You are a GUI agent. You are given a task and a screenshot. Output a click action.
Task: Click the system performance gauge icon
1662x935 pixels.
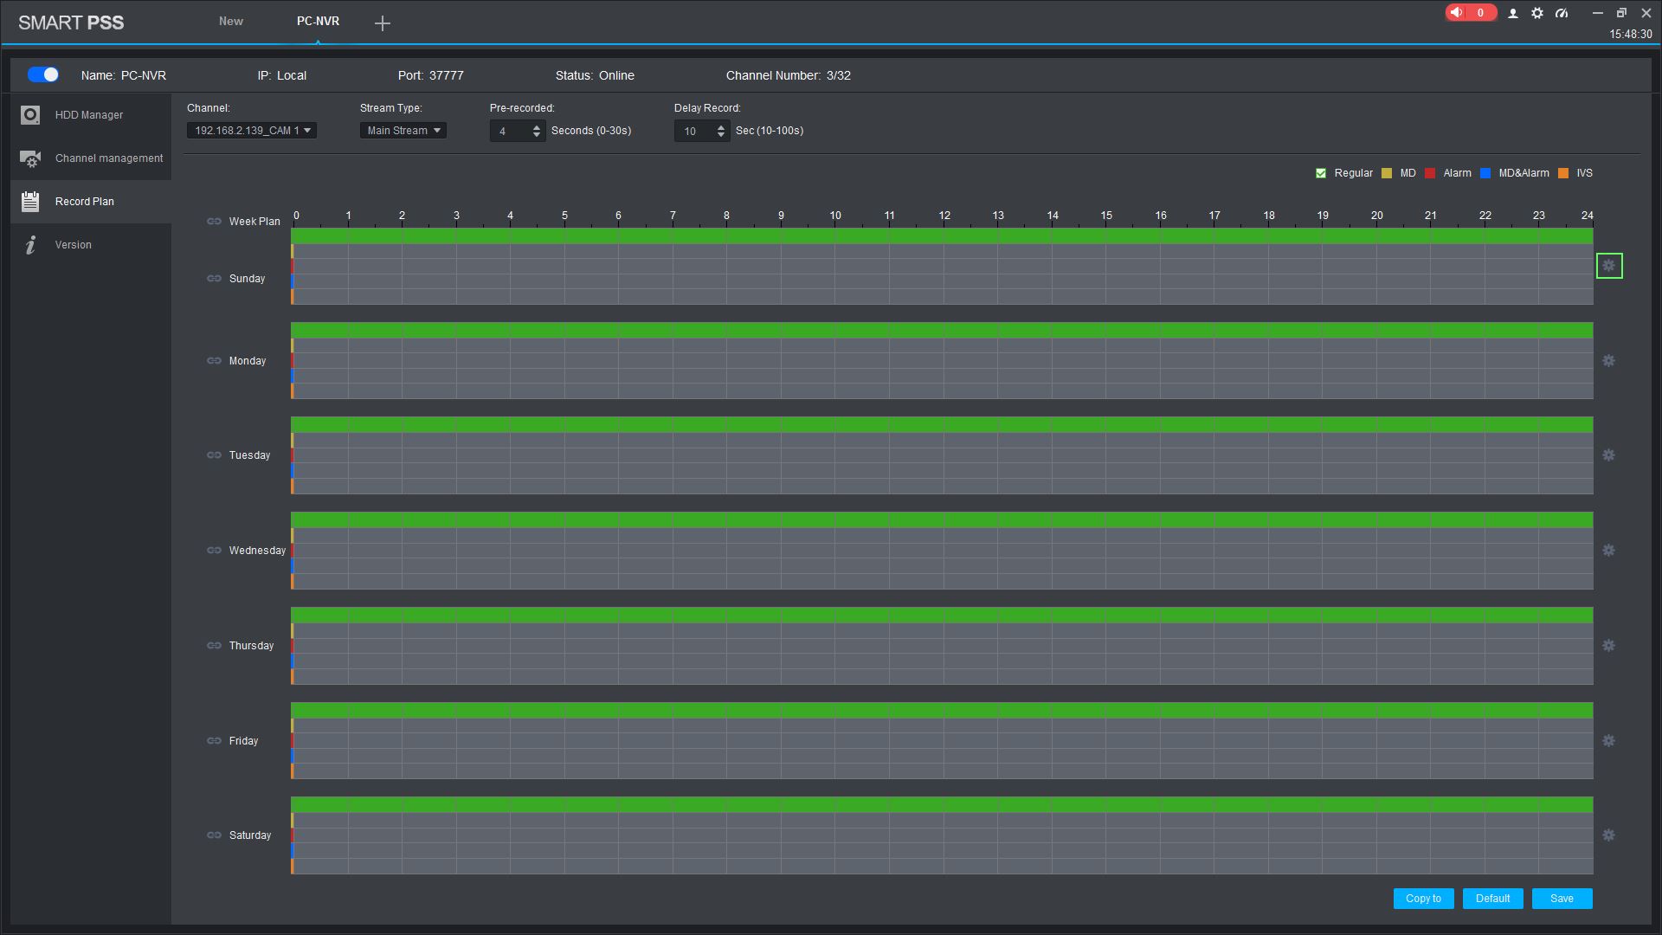click(x=1562, y=13)
